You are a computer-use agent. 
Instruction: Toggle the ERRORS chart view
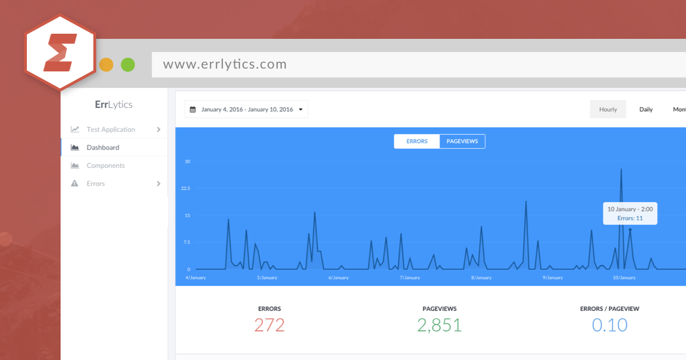tap(417, 141)
